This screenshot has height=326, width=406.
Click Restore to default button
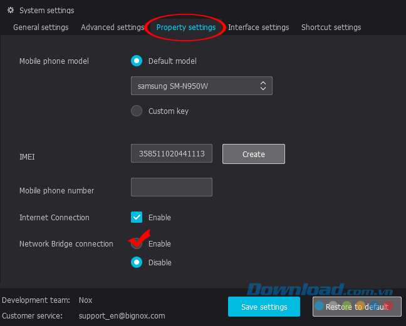point(357,307)
